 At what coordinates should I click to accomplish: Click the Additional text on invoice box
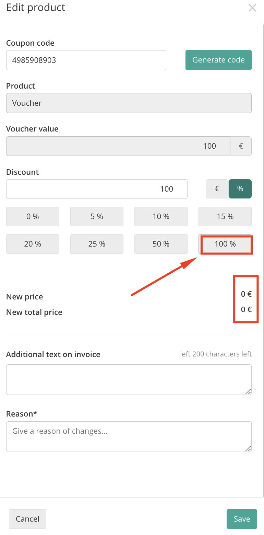pyautogui.click(x=129, y=379)
